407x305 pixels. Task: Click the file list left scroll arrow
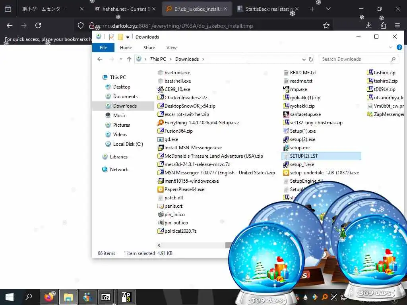[159, 245]
